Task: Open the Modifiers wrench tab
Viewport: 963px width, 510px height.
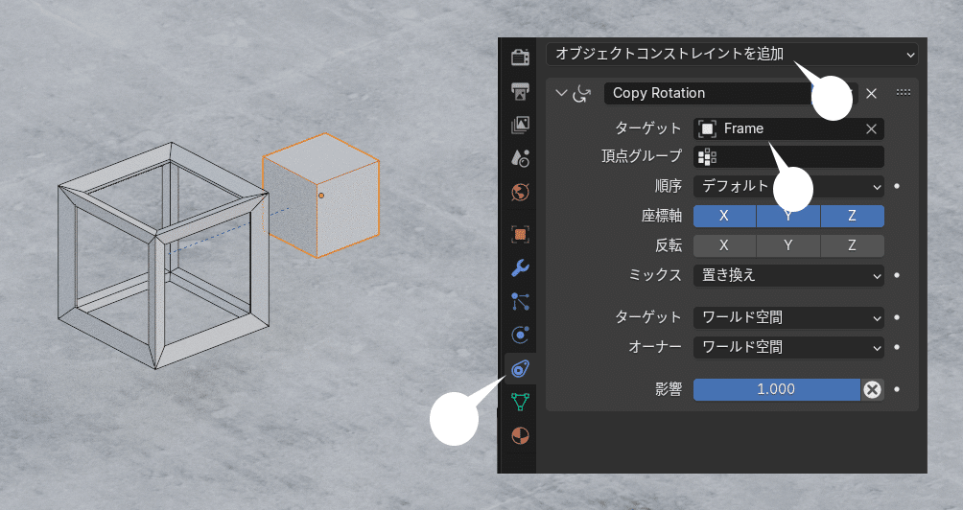Action: (520, 268)
